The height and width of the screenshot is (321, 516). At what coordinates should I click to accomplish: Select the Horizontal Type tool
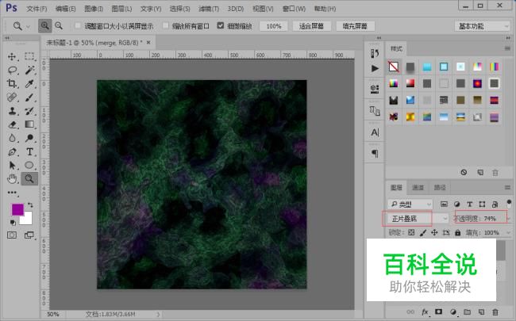pos(29,152)
